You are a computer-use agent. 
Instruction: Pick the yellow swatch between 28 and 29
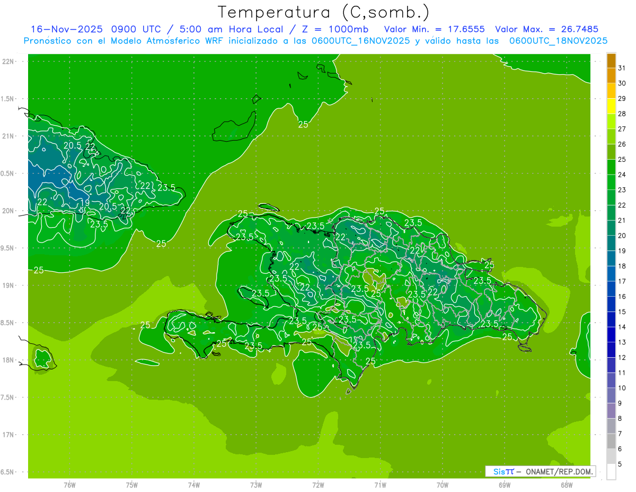[611, 106]
